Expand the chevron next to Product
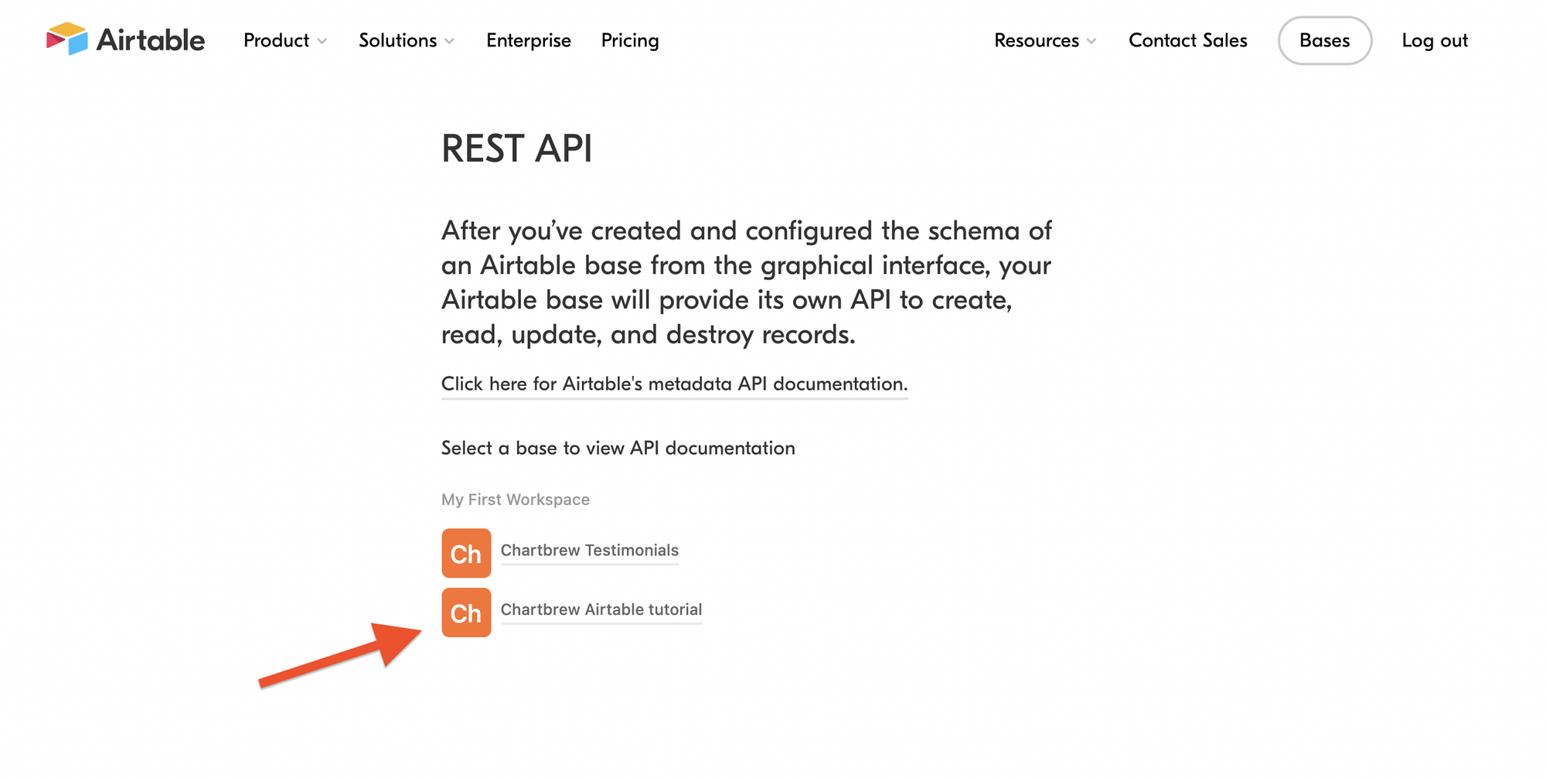1546x778 pixels. 322,42
